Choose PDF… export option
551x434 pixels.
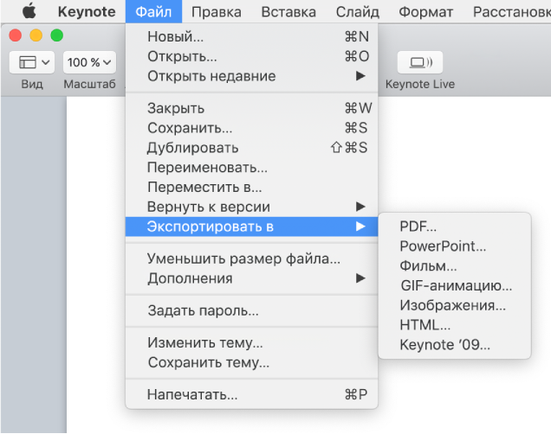tap(418, 227)
